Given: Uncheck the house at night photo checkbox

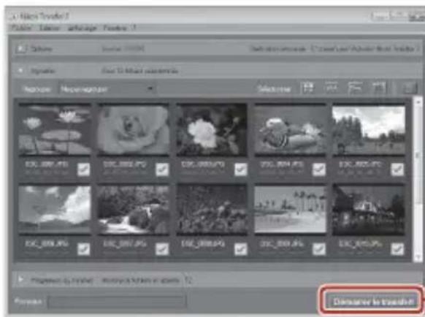Looking at the screenshot, I should pyautogui.click(x=397, y=249).
